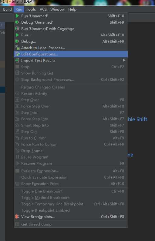Viewport: 155px width, 241px height.
Task: Click the Run menu title to close it
Action: point(19,9)
